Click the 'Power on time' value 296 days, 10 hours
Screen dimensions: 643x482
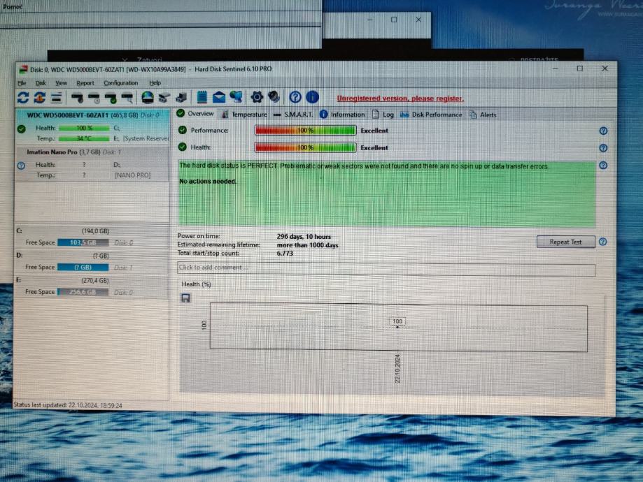[304, 237]
